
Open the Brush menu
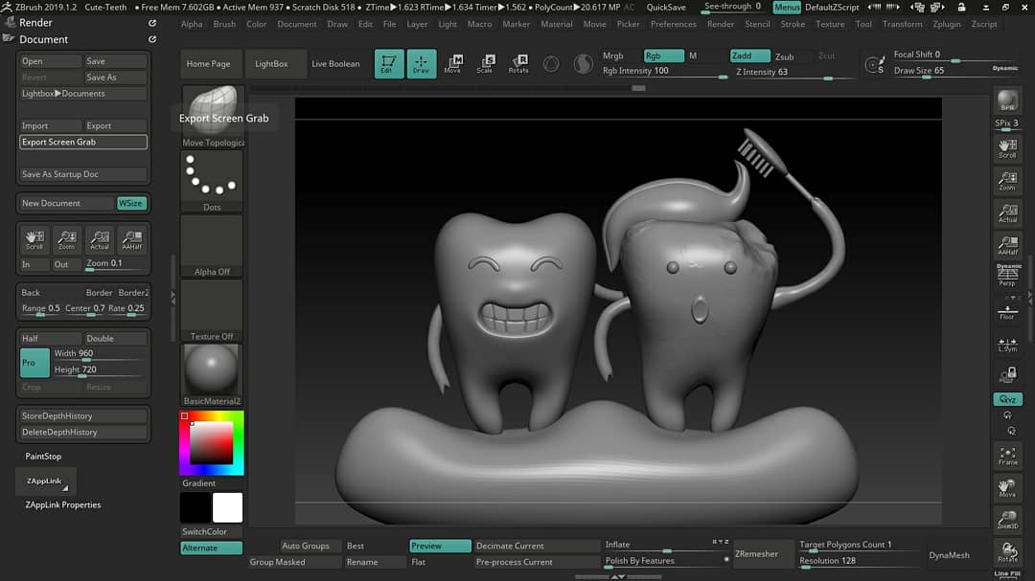pos(224,24)
